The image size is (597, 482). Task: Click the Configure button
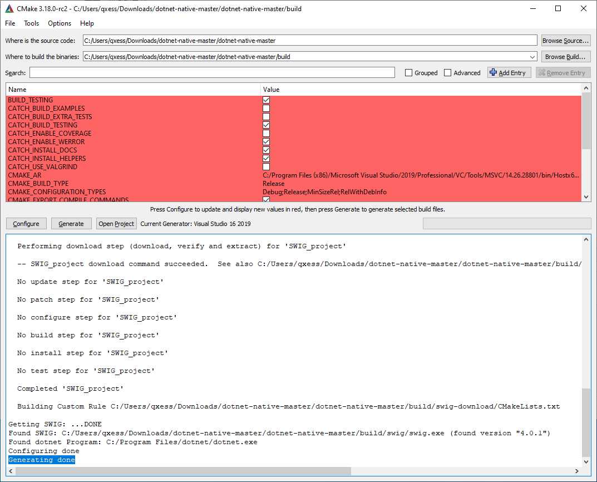click(26, 224)
